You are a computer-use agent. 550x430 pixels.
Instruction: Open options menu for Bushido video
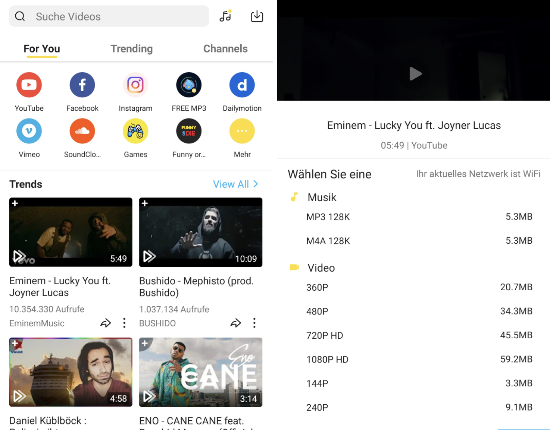point(254,323)
